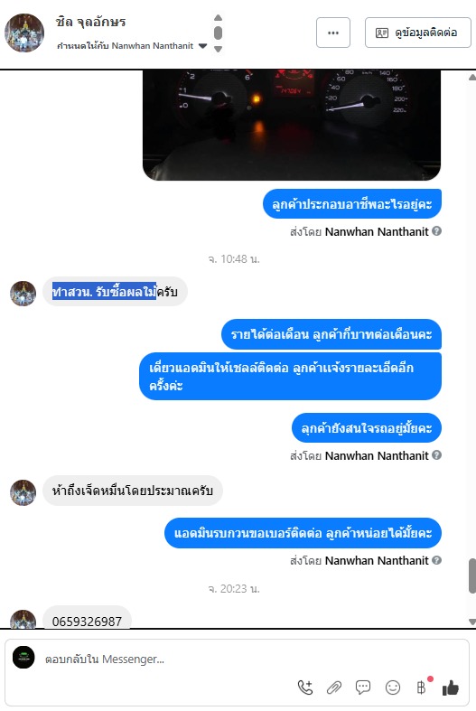Image resolution: width=476 pixels, height=711 pixels.
Task: Click the up arrow next to contact name
Action: (x=218, y=18)
